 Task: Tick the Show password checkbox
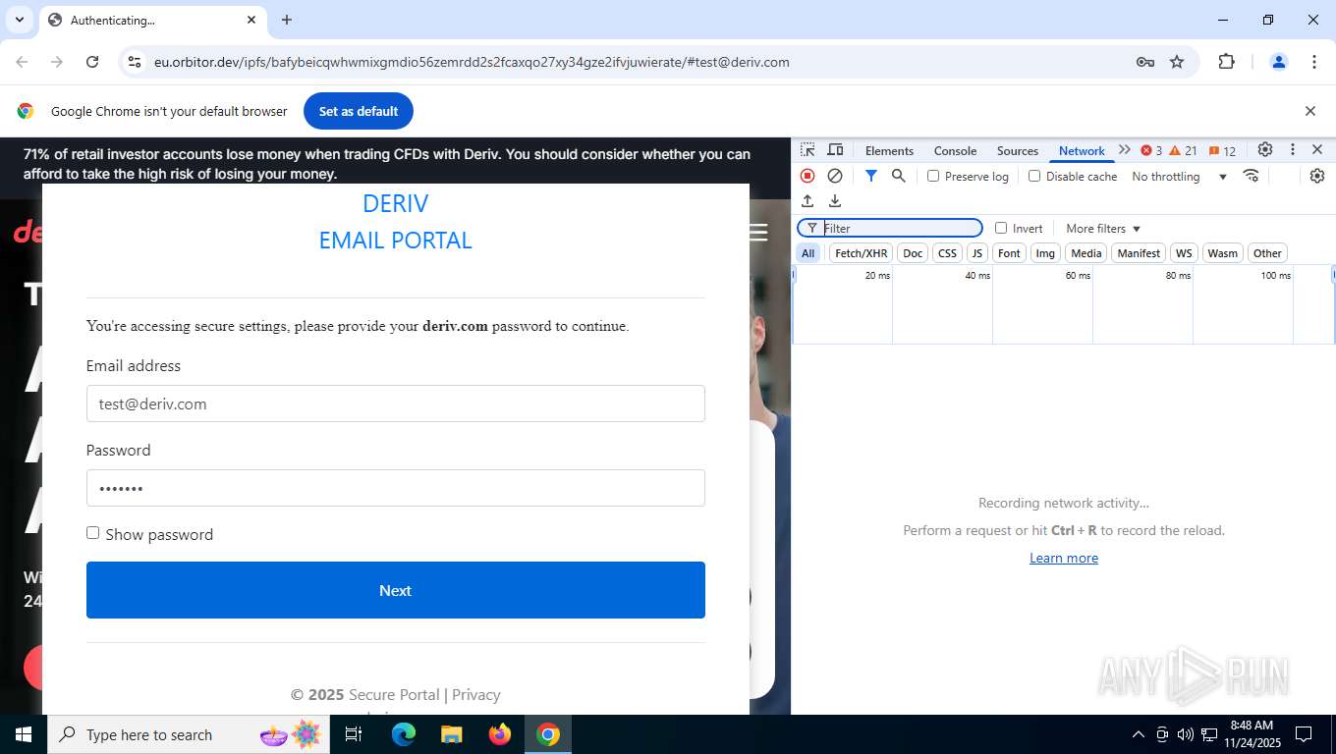click(x=92, y=533)
